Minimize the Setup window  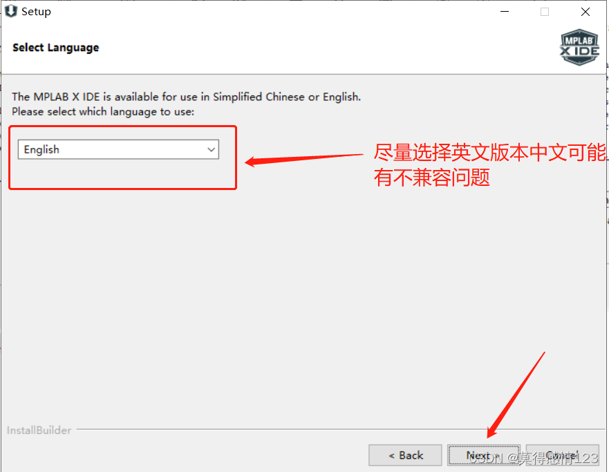tap(505, 12)
